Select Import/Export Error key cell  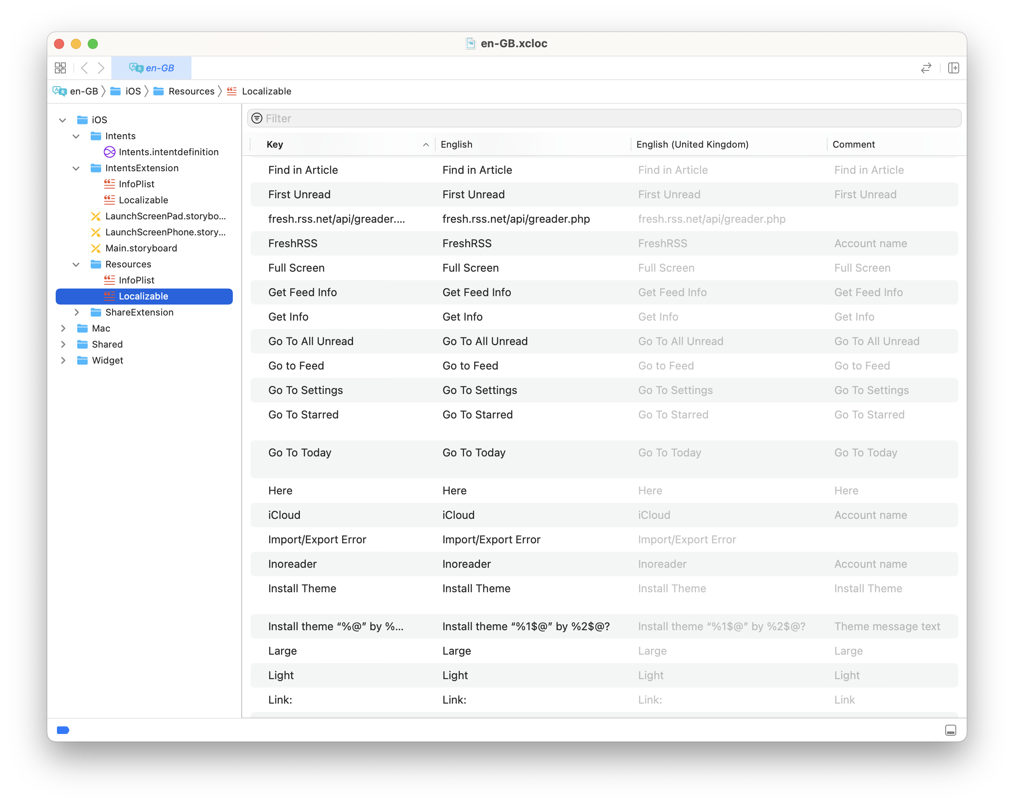[317, 540]
